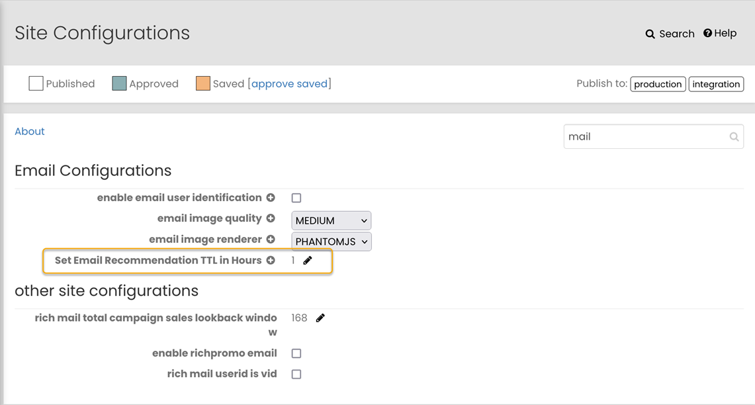
Task: Edit the campaign sales lookback window value
Action: (320, 318)
